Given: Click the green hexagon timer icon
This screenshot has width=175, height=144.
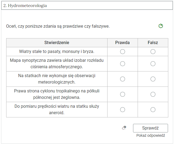Looking at the screenshot, I should pyautogui.click(x=161, y=26).
